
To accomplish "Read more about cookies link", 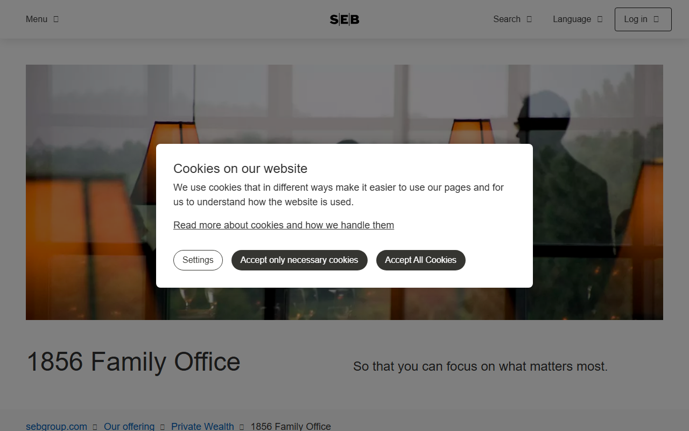I will 284,225.
